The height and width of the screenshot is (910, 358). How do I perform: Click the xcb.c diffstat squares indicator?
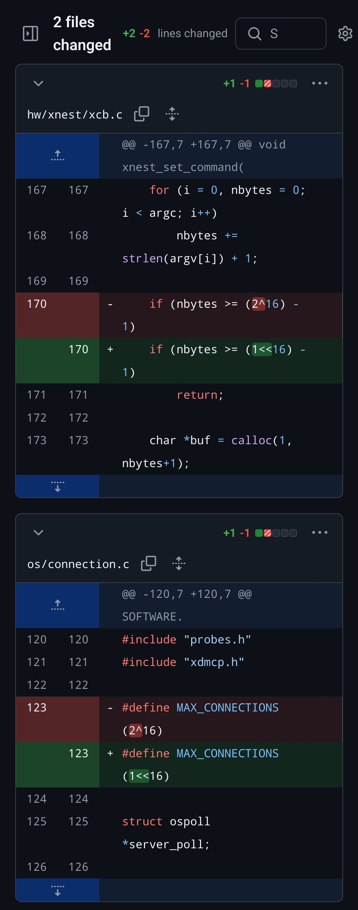coord(276,83)
